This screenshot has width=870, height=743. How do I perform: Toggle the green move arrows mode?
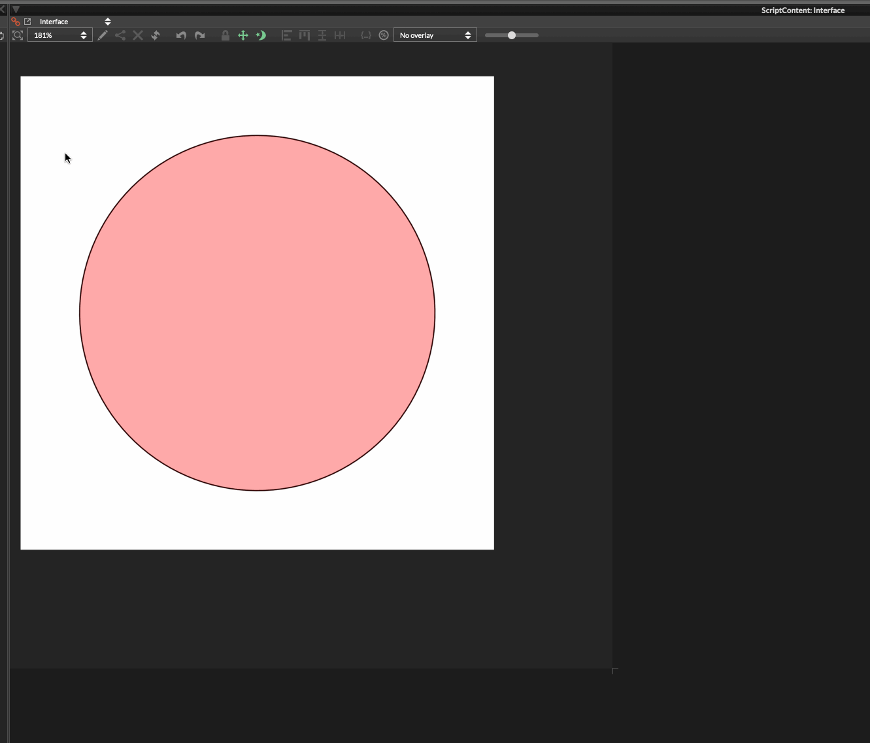[243, 35]
